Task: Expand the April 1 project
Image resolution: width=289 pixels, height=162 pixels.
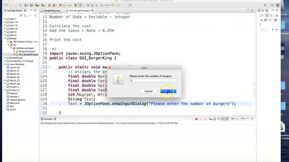Action: pos(5,19)
